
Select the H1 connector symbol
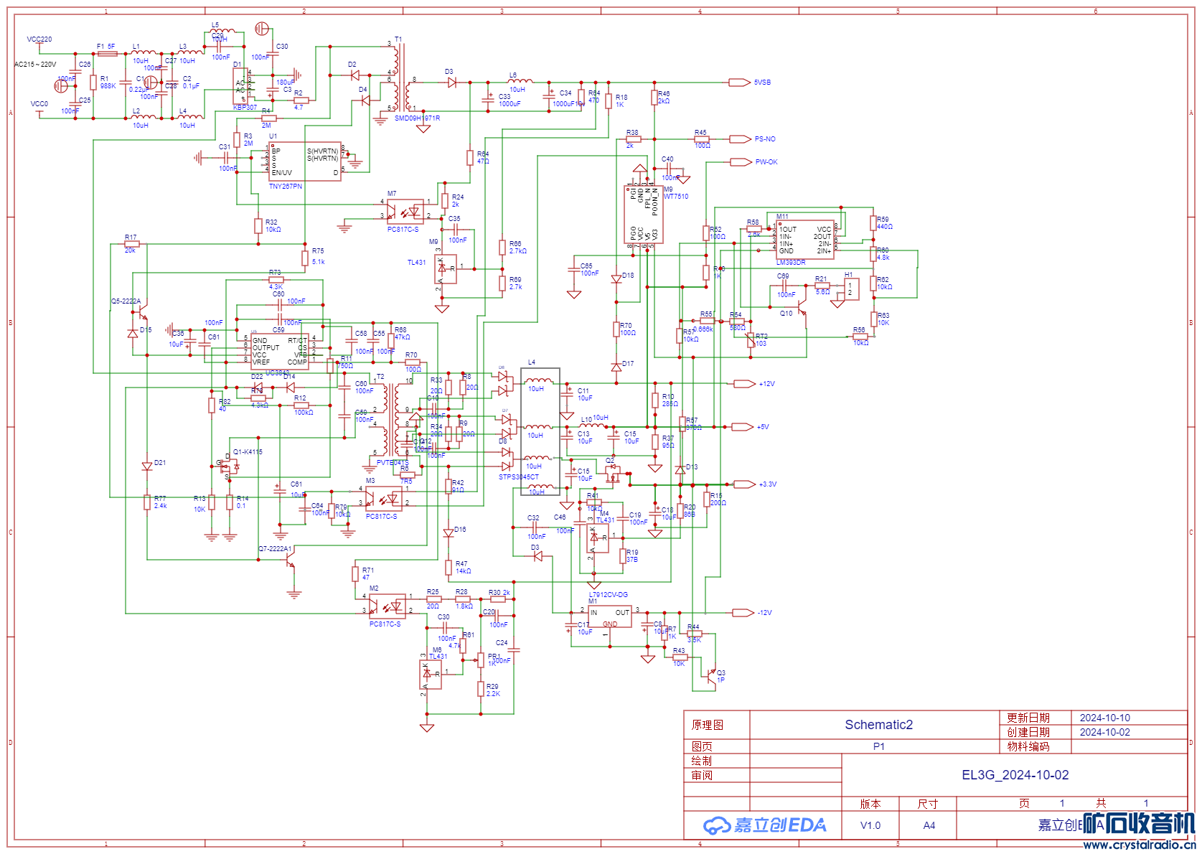851,289
